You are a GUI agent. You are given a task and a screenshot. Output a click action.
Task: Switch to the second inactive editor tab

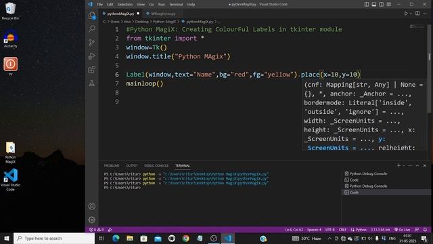click(x=163, y=14)
